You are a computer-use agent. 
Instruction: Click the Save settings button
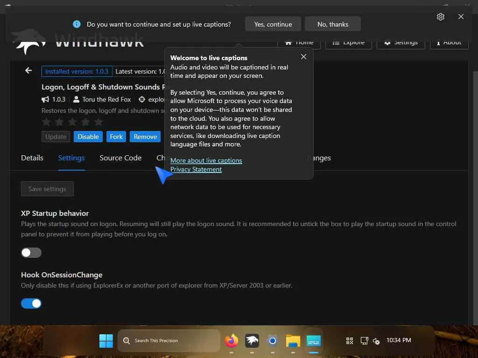click(x=47, y=189)
